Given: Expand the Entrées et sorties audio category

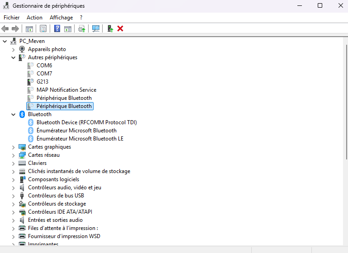Looking at the screenshot, I should coord(13,220).
